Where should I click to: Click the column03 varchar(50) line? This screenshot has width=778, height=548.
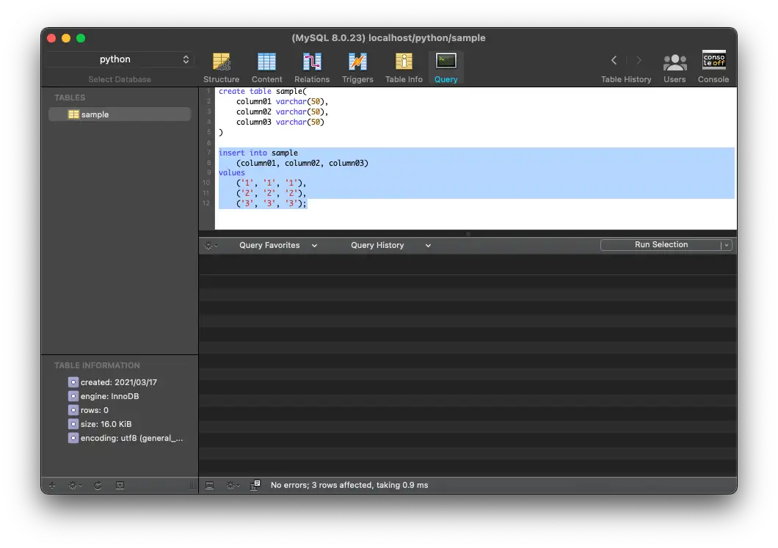280,122
